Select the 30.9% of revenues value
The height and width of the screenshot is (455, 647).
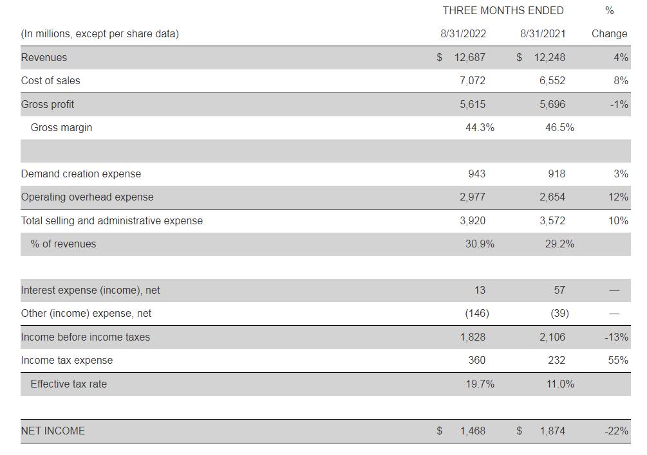[480, 244]
